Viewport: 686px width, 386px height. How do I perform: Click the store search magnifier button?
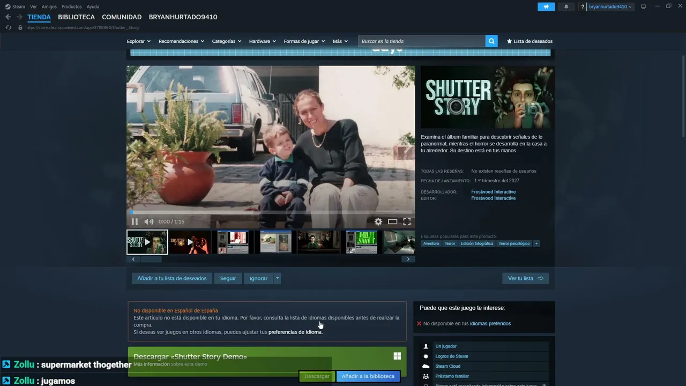pyautogui.click(x=491, y=41)
